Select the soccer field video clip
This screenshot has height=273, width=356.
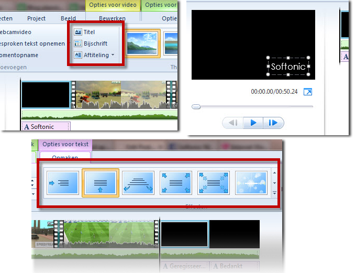tap(109, 234)
